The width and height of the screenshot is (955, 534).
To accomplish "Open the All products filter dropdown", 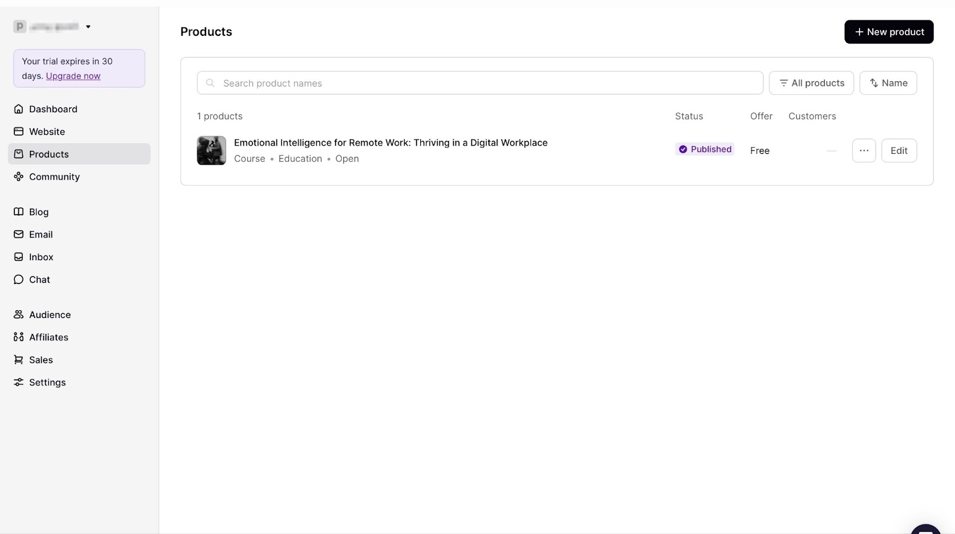I will click(x=811, y=83).
